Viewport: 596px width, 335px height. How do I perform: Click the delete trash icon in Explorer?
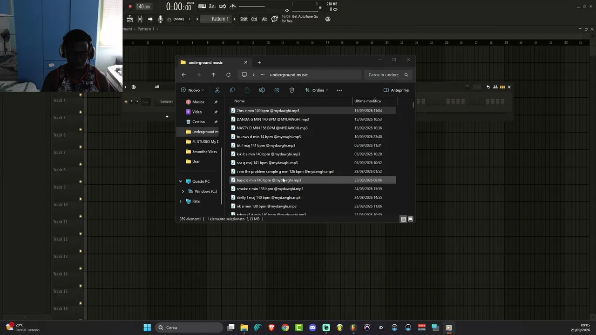(x=291, y=90)
